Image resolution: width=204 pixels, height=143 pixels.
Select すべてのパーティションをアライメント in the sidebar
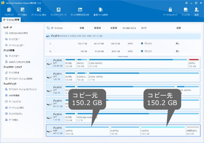point(21,89)
